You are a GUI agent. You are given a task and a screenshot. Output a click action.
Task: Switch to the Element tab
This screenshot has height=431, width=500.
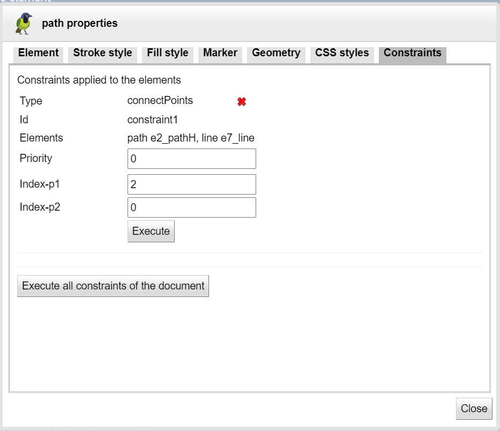pos(38,55)
